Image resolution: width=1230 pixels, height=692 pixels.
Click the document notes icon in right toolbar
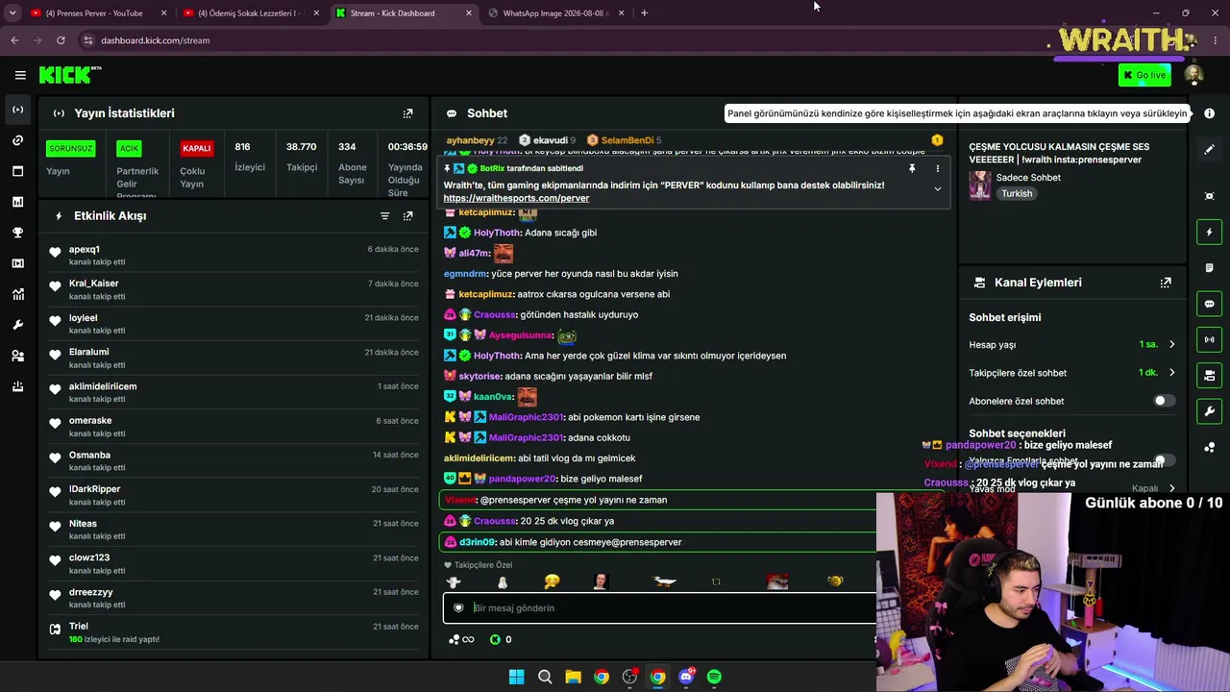coord(1209,268)
